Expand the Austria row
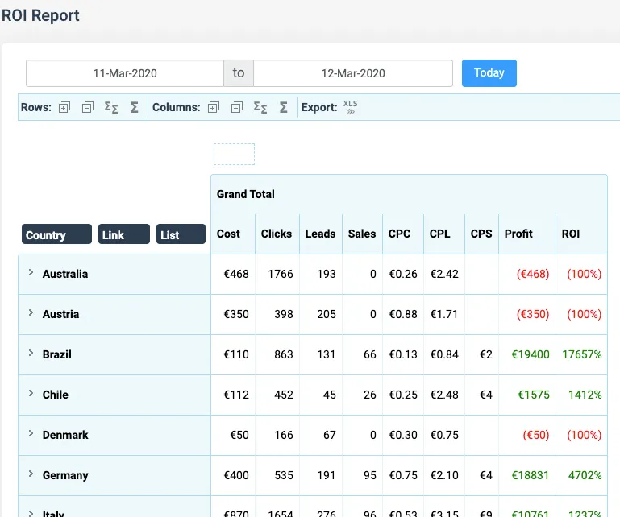Viewport: 620px width, 517px height. [x=31, y=312]
